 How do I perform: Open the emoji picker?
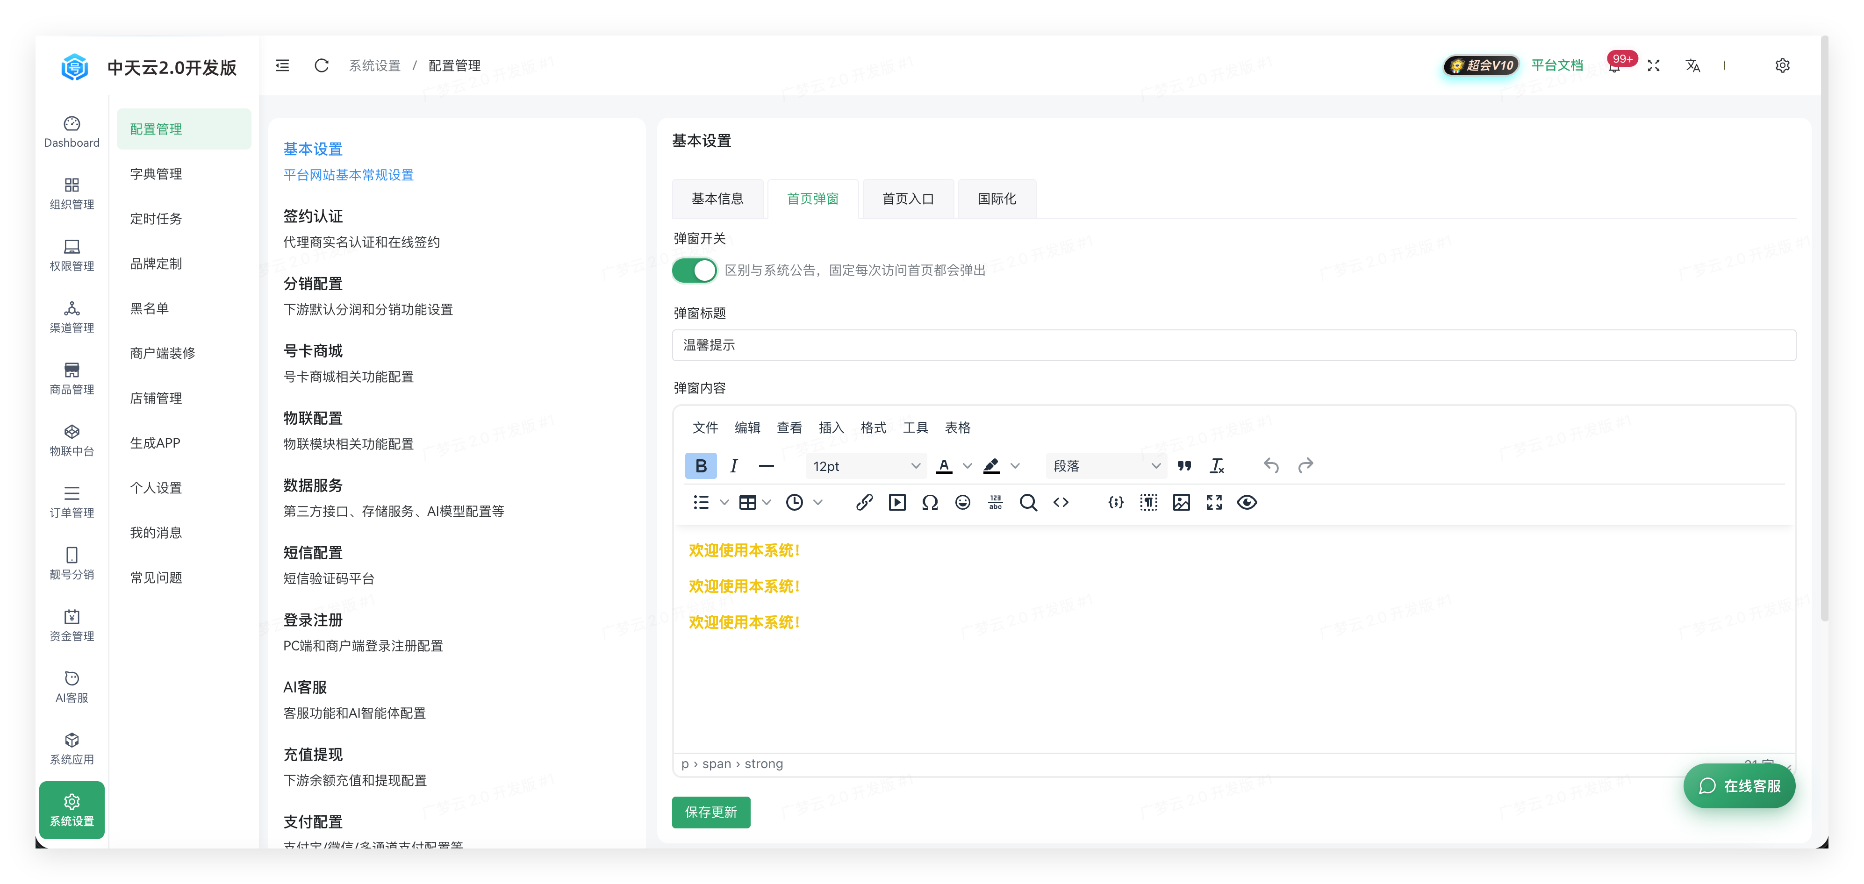pyautogui.click(x=962, y=502)
